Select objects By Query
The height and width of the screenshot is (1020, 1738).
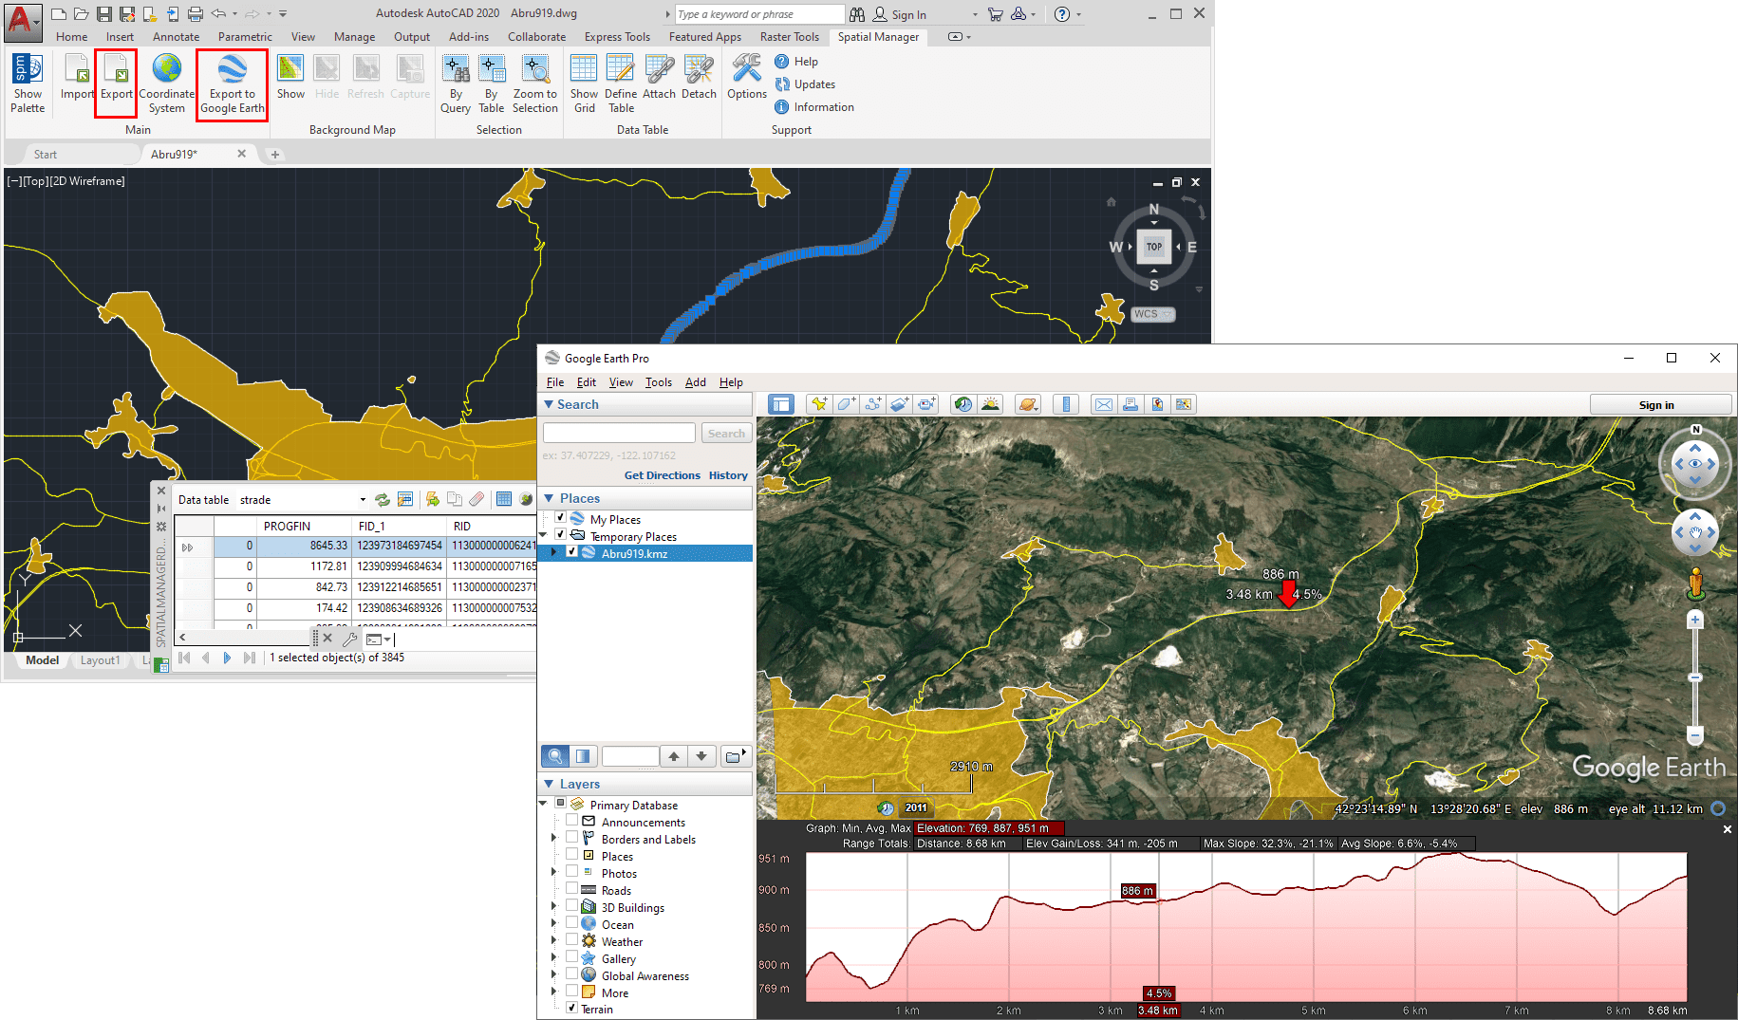tap(456, 83)
